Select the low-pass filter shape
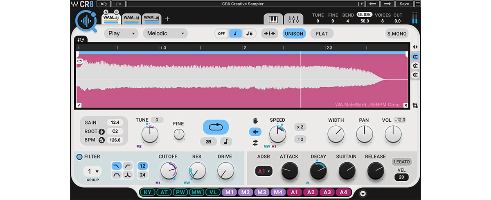 [x=117, y=166]
